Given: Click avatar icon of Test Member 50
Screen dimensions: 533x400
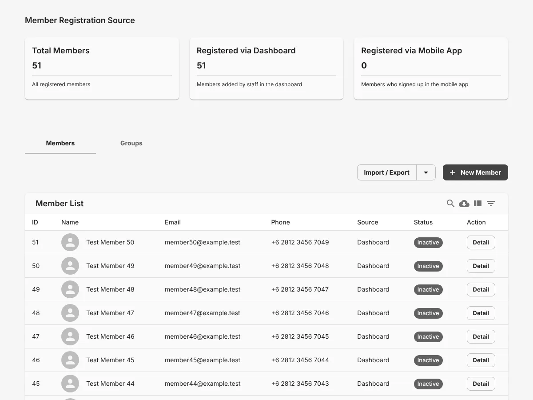Looking at the screenshot, I should 70,242.
